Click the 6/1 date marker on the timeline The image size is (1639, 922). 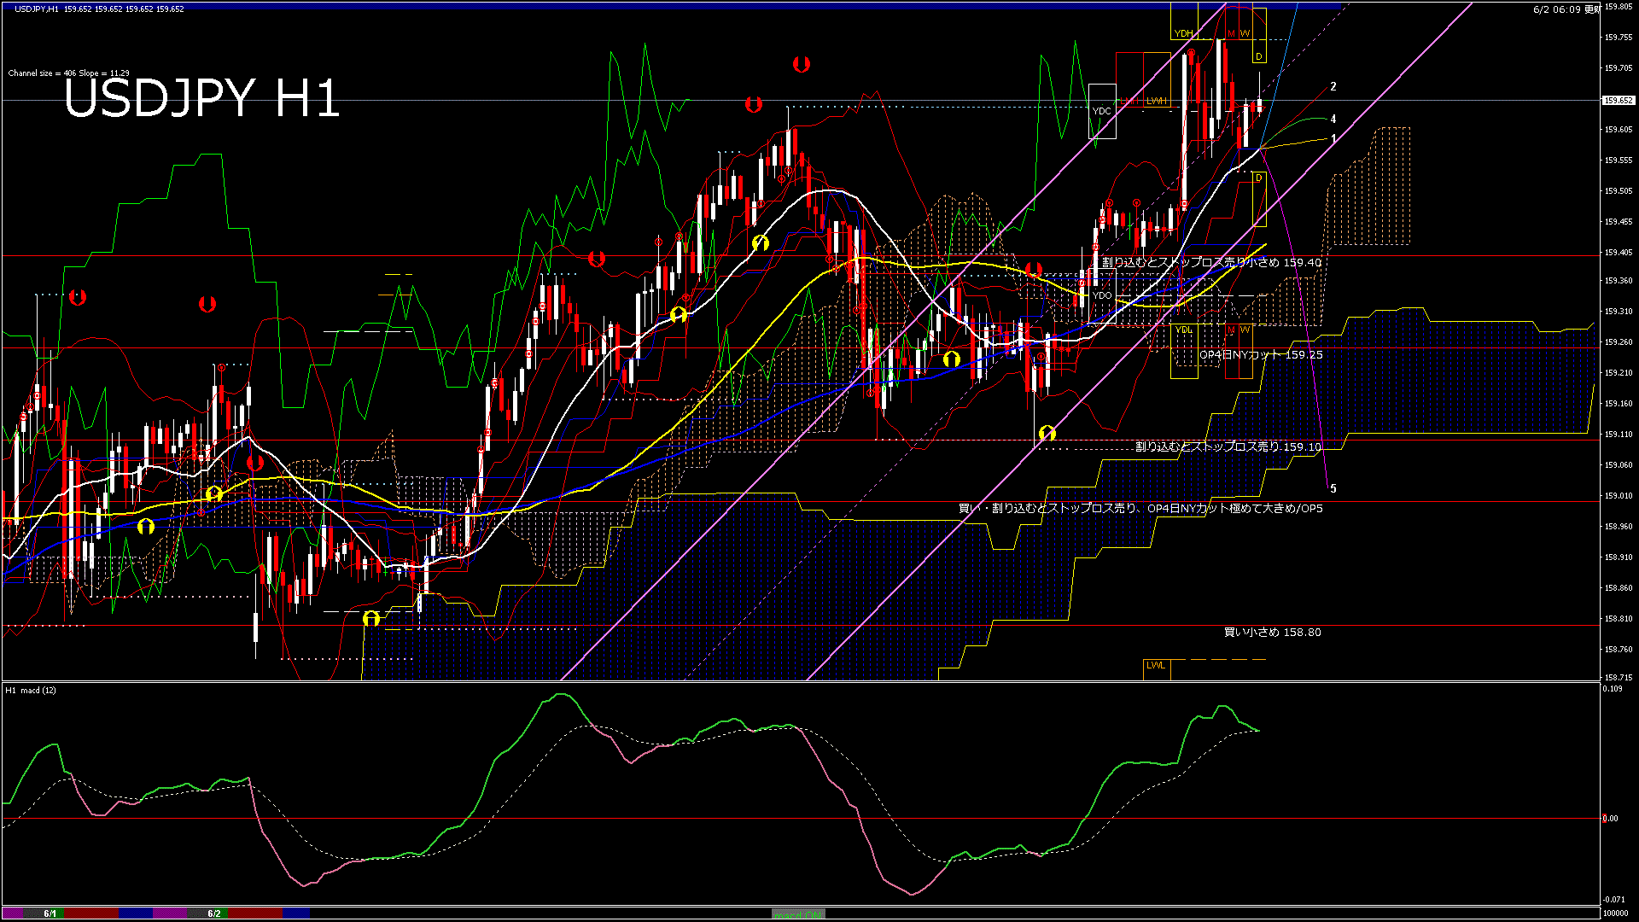[50, 913]
